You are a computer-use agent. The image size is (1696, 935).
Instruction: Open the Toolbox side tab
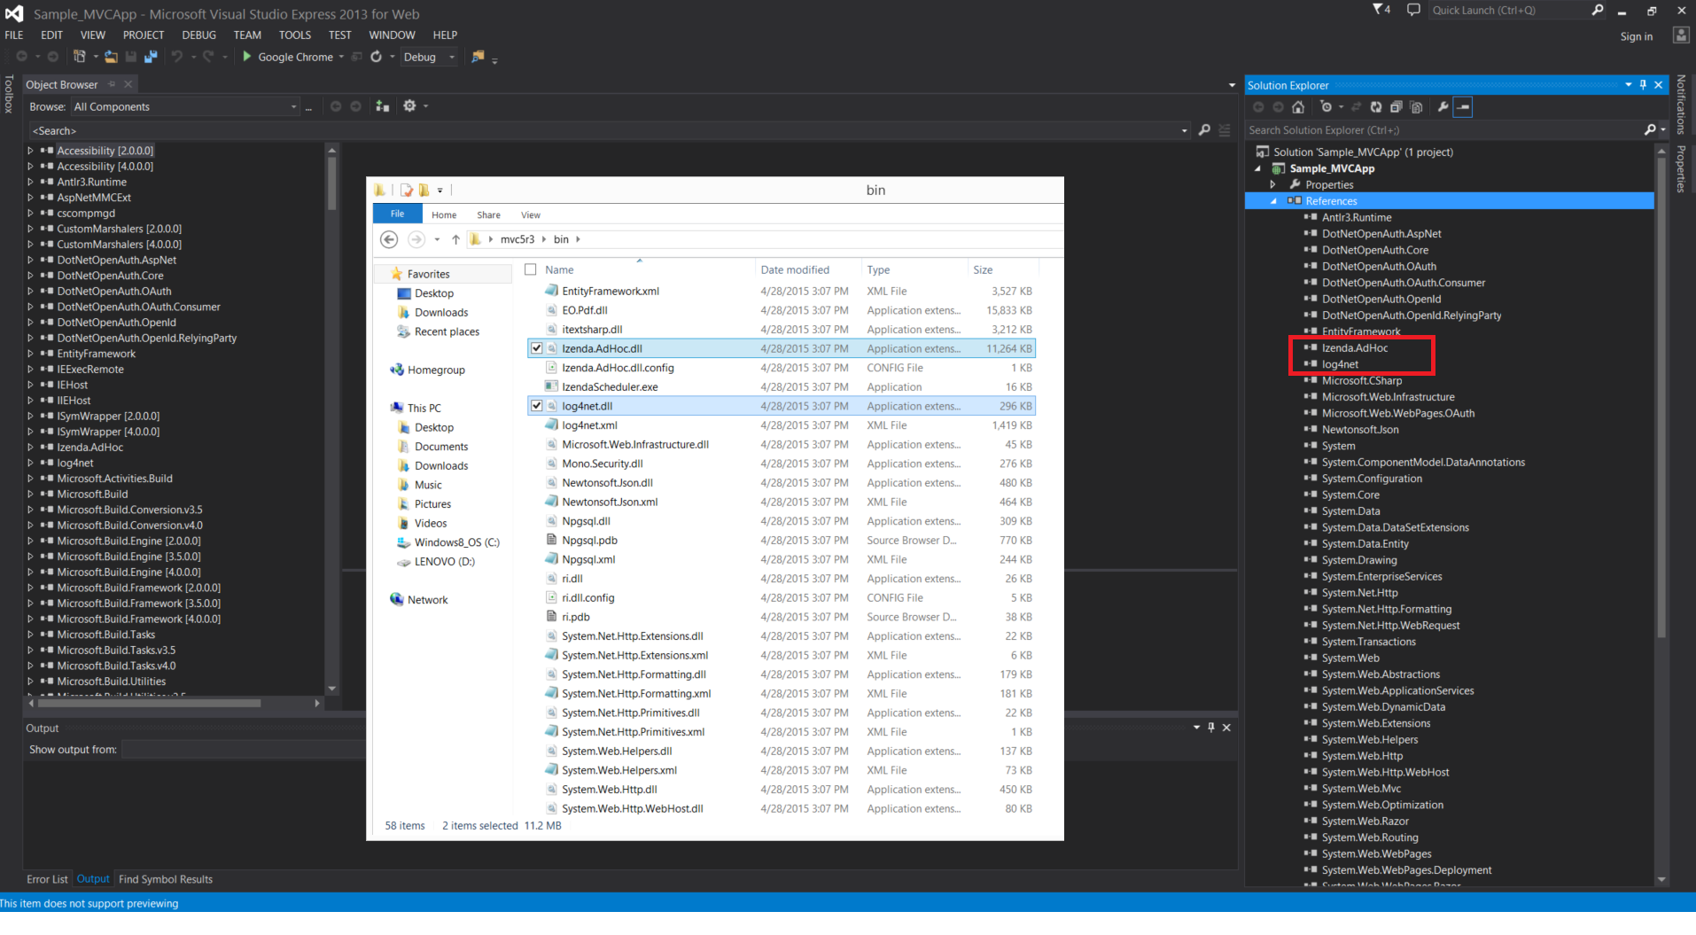(x=9, y=93)
